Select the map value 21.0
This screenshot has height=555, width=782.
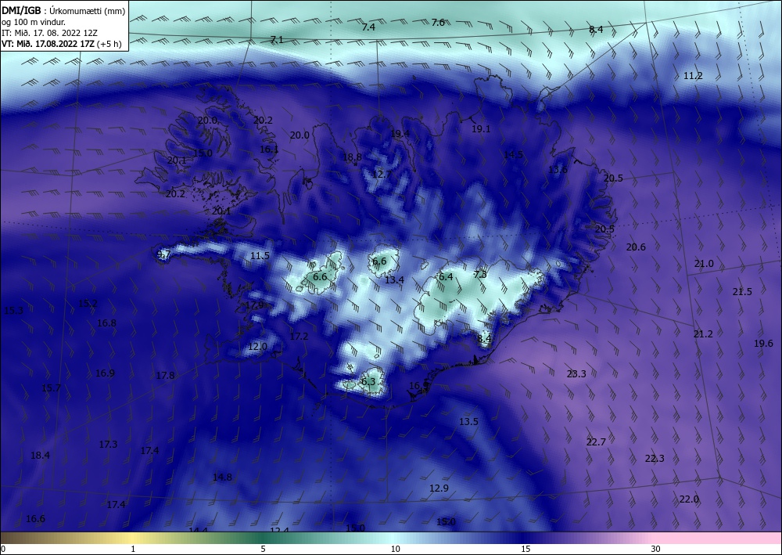[704, 264]
